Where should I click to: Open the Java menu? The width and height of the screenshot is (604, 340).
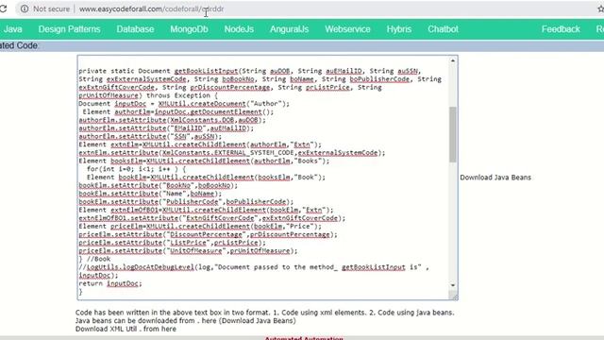pyautogui.click(x=12, y=29)
